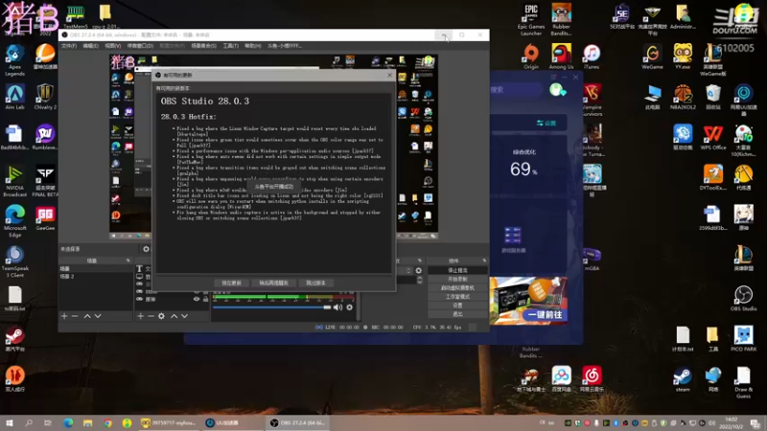
Task: Open iTunes desktop icon
Action: (592, 57)
